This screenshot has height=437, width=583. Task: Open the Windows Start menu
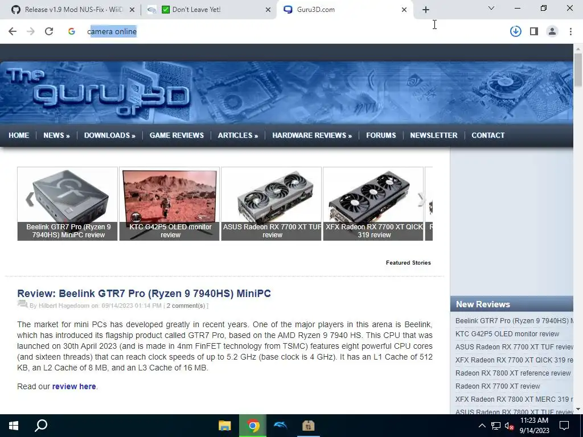(x=14, y=426)
